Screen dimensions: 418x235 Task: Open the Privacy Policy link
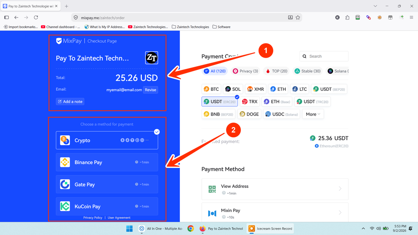[93, 218]
